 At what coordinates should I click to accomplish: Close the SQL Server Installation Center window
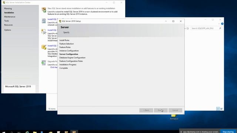tap(121, 3)
